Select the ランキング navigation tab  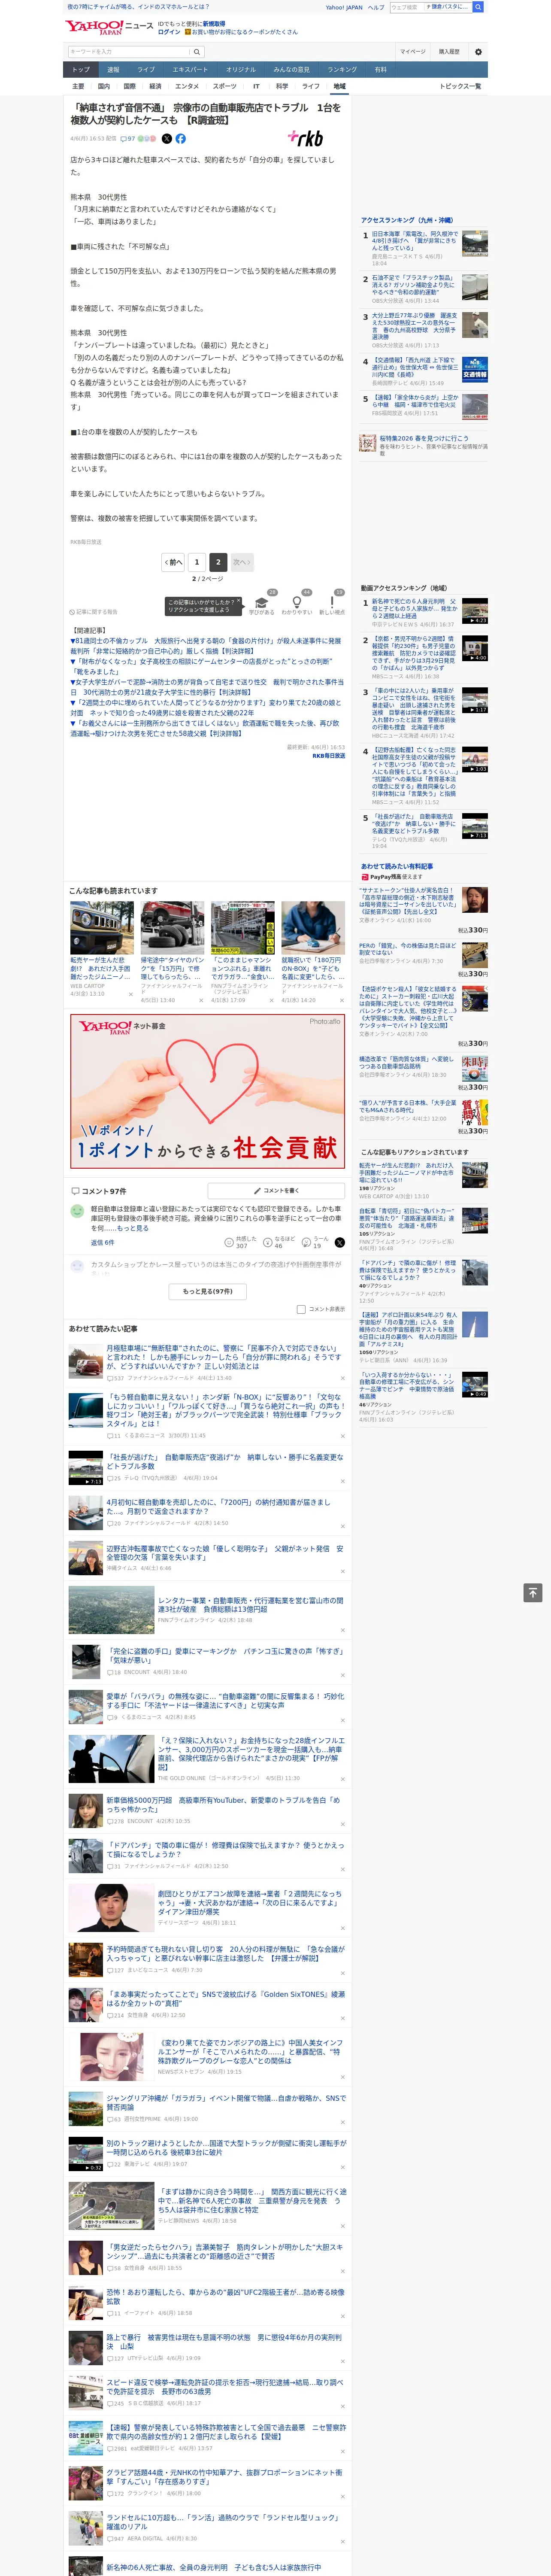[x=342, y=70]
